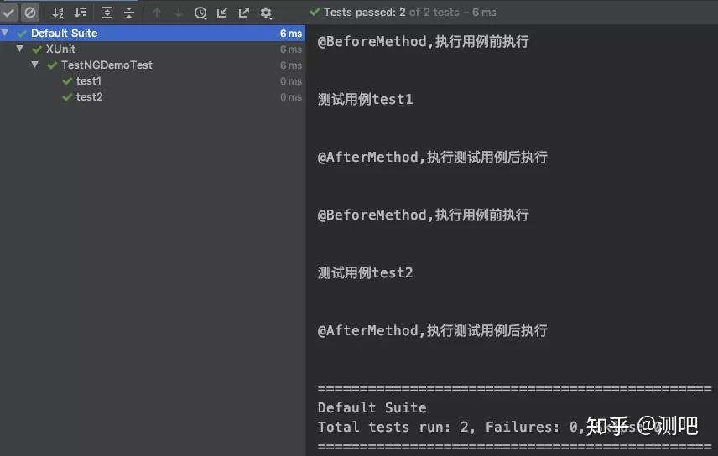Select test2 in the results tree
Viewport: 718px width, 456px height.
pyautogui.click(x=89, y=97)
